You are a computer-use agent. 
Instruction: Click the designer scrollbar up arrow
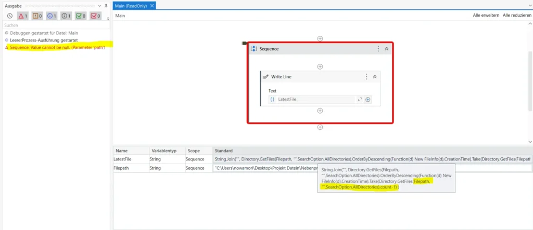tap(530, 23)
